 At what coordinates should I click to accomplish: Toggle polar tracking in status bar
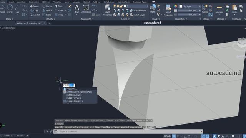(189, 136)
